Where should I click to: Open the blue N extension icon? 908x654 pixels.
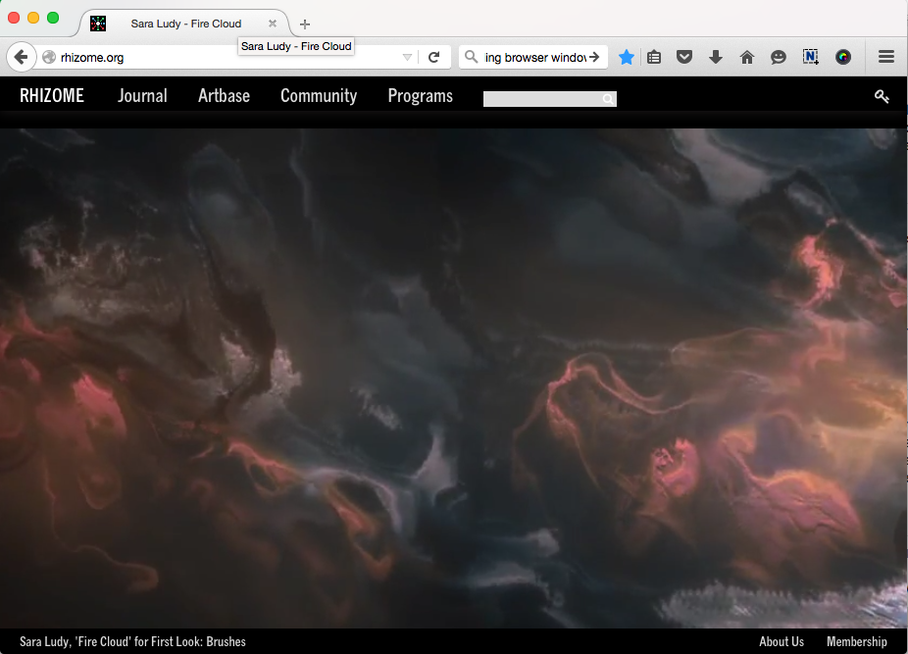click(811, 57)
